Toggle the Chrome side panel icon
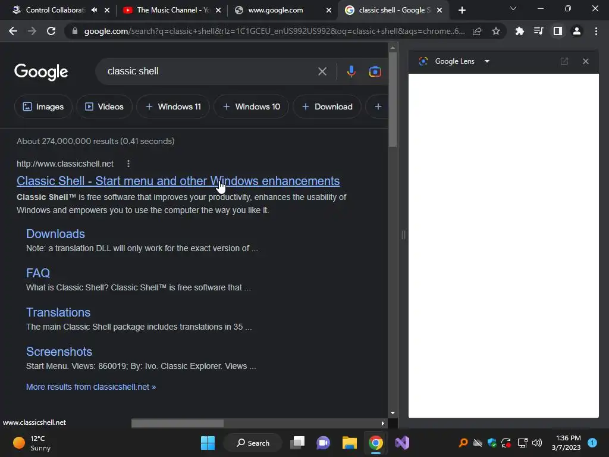609x457 pixels. coord(557,31)
